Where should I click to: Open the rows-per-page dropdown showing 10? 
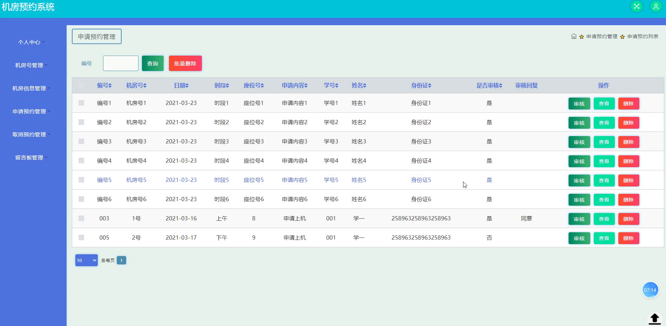pos(87,260)
